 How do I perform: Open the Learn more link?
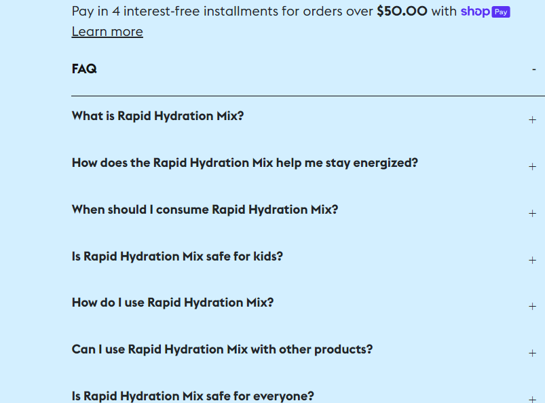pos(107,32)
